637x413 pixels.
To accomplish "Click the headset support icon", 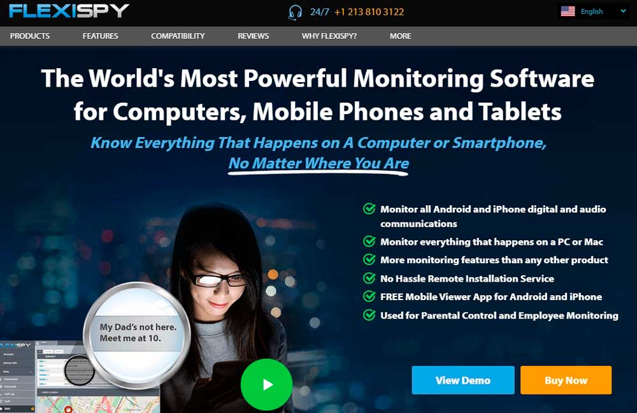I will [x=296, y=12].
